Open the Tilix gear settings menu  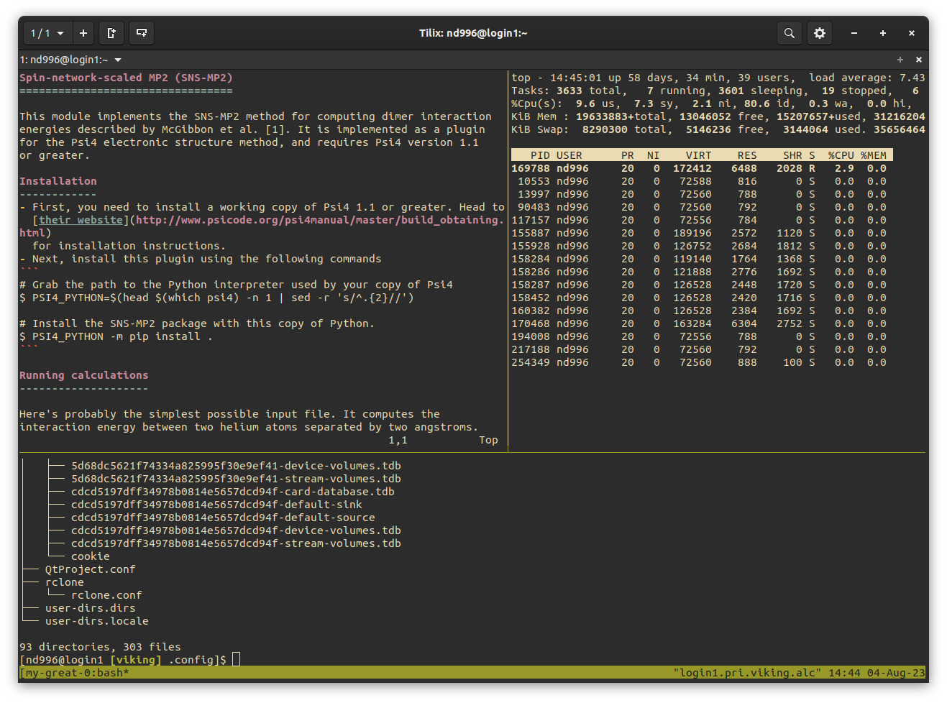tap(819, 33)
